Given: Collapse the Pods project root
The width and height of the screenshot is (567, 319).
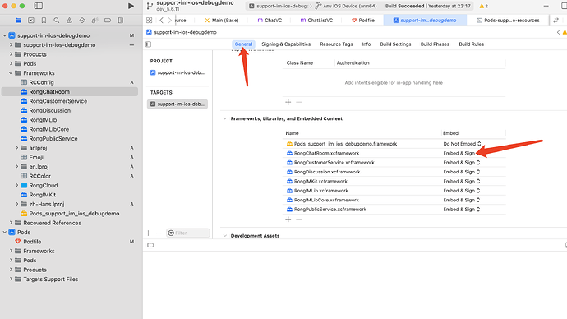Looking at the screenshot, I should click(x=5, y=232).
